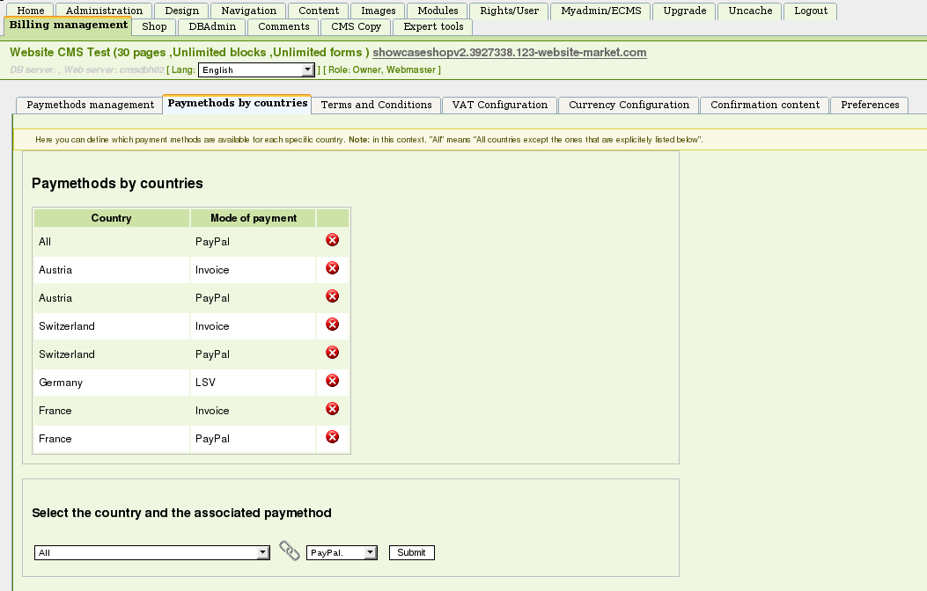Remove the Germany LSV paymethod
This screenshot has height=591, width=927.
[x=332, y=381]
